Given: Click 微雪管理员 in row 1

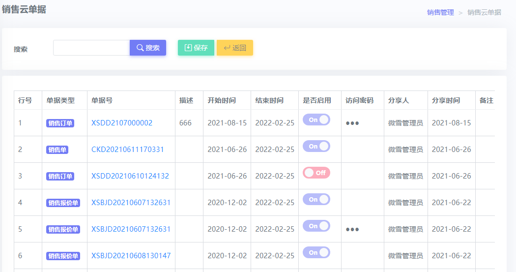Looking at the screenshot, I should click(x=405, y=123).
